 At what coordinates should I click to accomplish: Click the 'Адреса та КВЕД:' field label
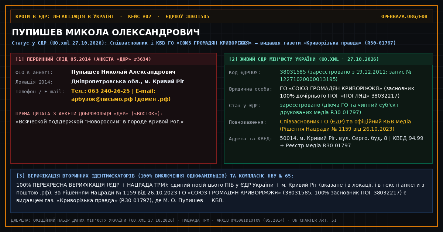[251, 139]
